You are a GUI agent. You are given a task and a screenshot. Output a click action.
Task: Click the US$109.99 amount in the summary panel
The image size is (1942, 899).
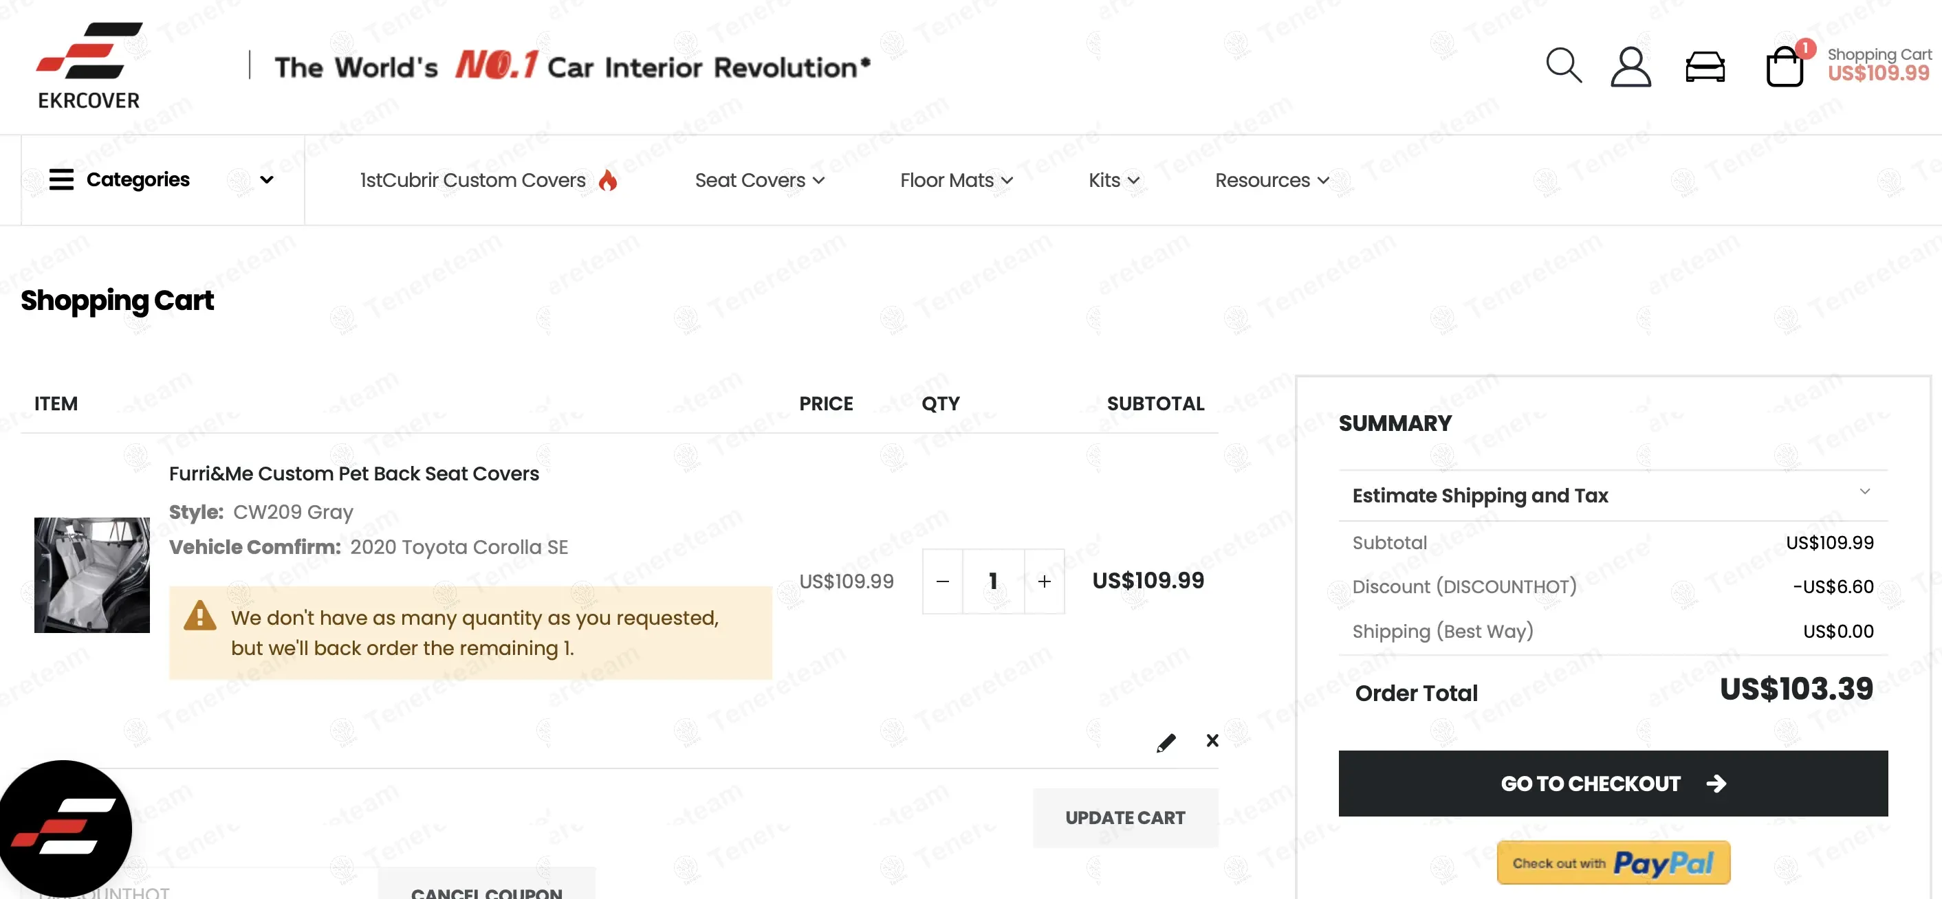(x=1829, y=542)
